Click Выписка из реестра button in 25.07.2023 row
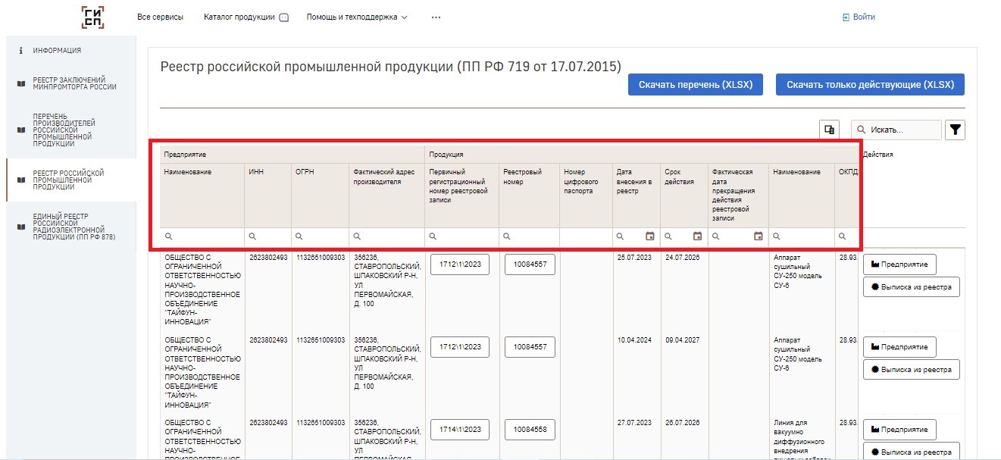The height and width of the screenshot is (460, 1001). [x=912, y=287]
